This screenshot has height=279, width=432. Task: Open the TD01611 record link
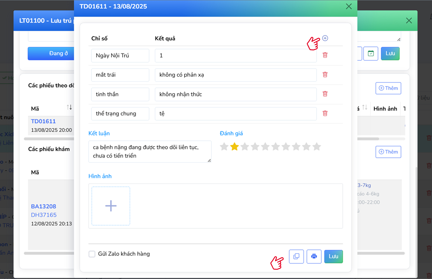point(43,121)
